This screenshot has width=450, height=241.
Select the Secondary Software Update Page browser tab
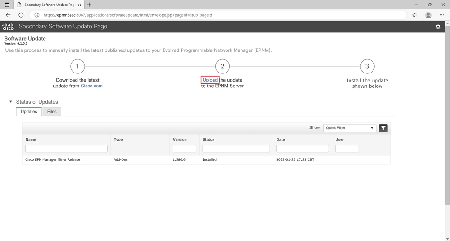(x=49, y=5)
